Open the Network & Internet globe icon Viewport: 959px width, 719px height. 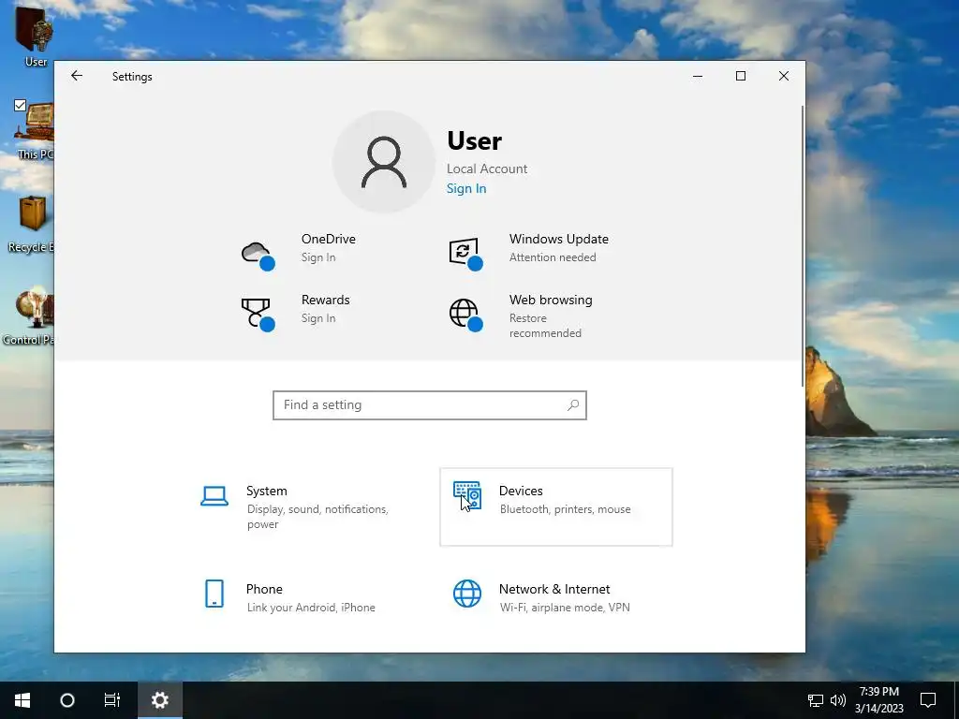pos(467,594)
